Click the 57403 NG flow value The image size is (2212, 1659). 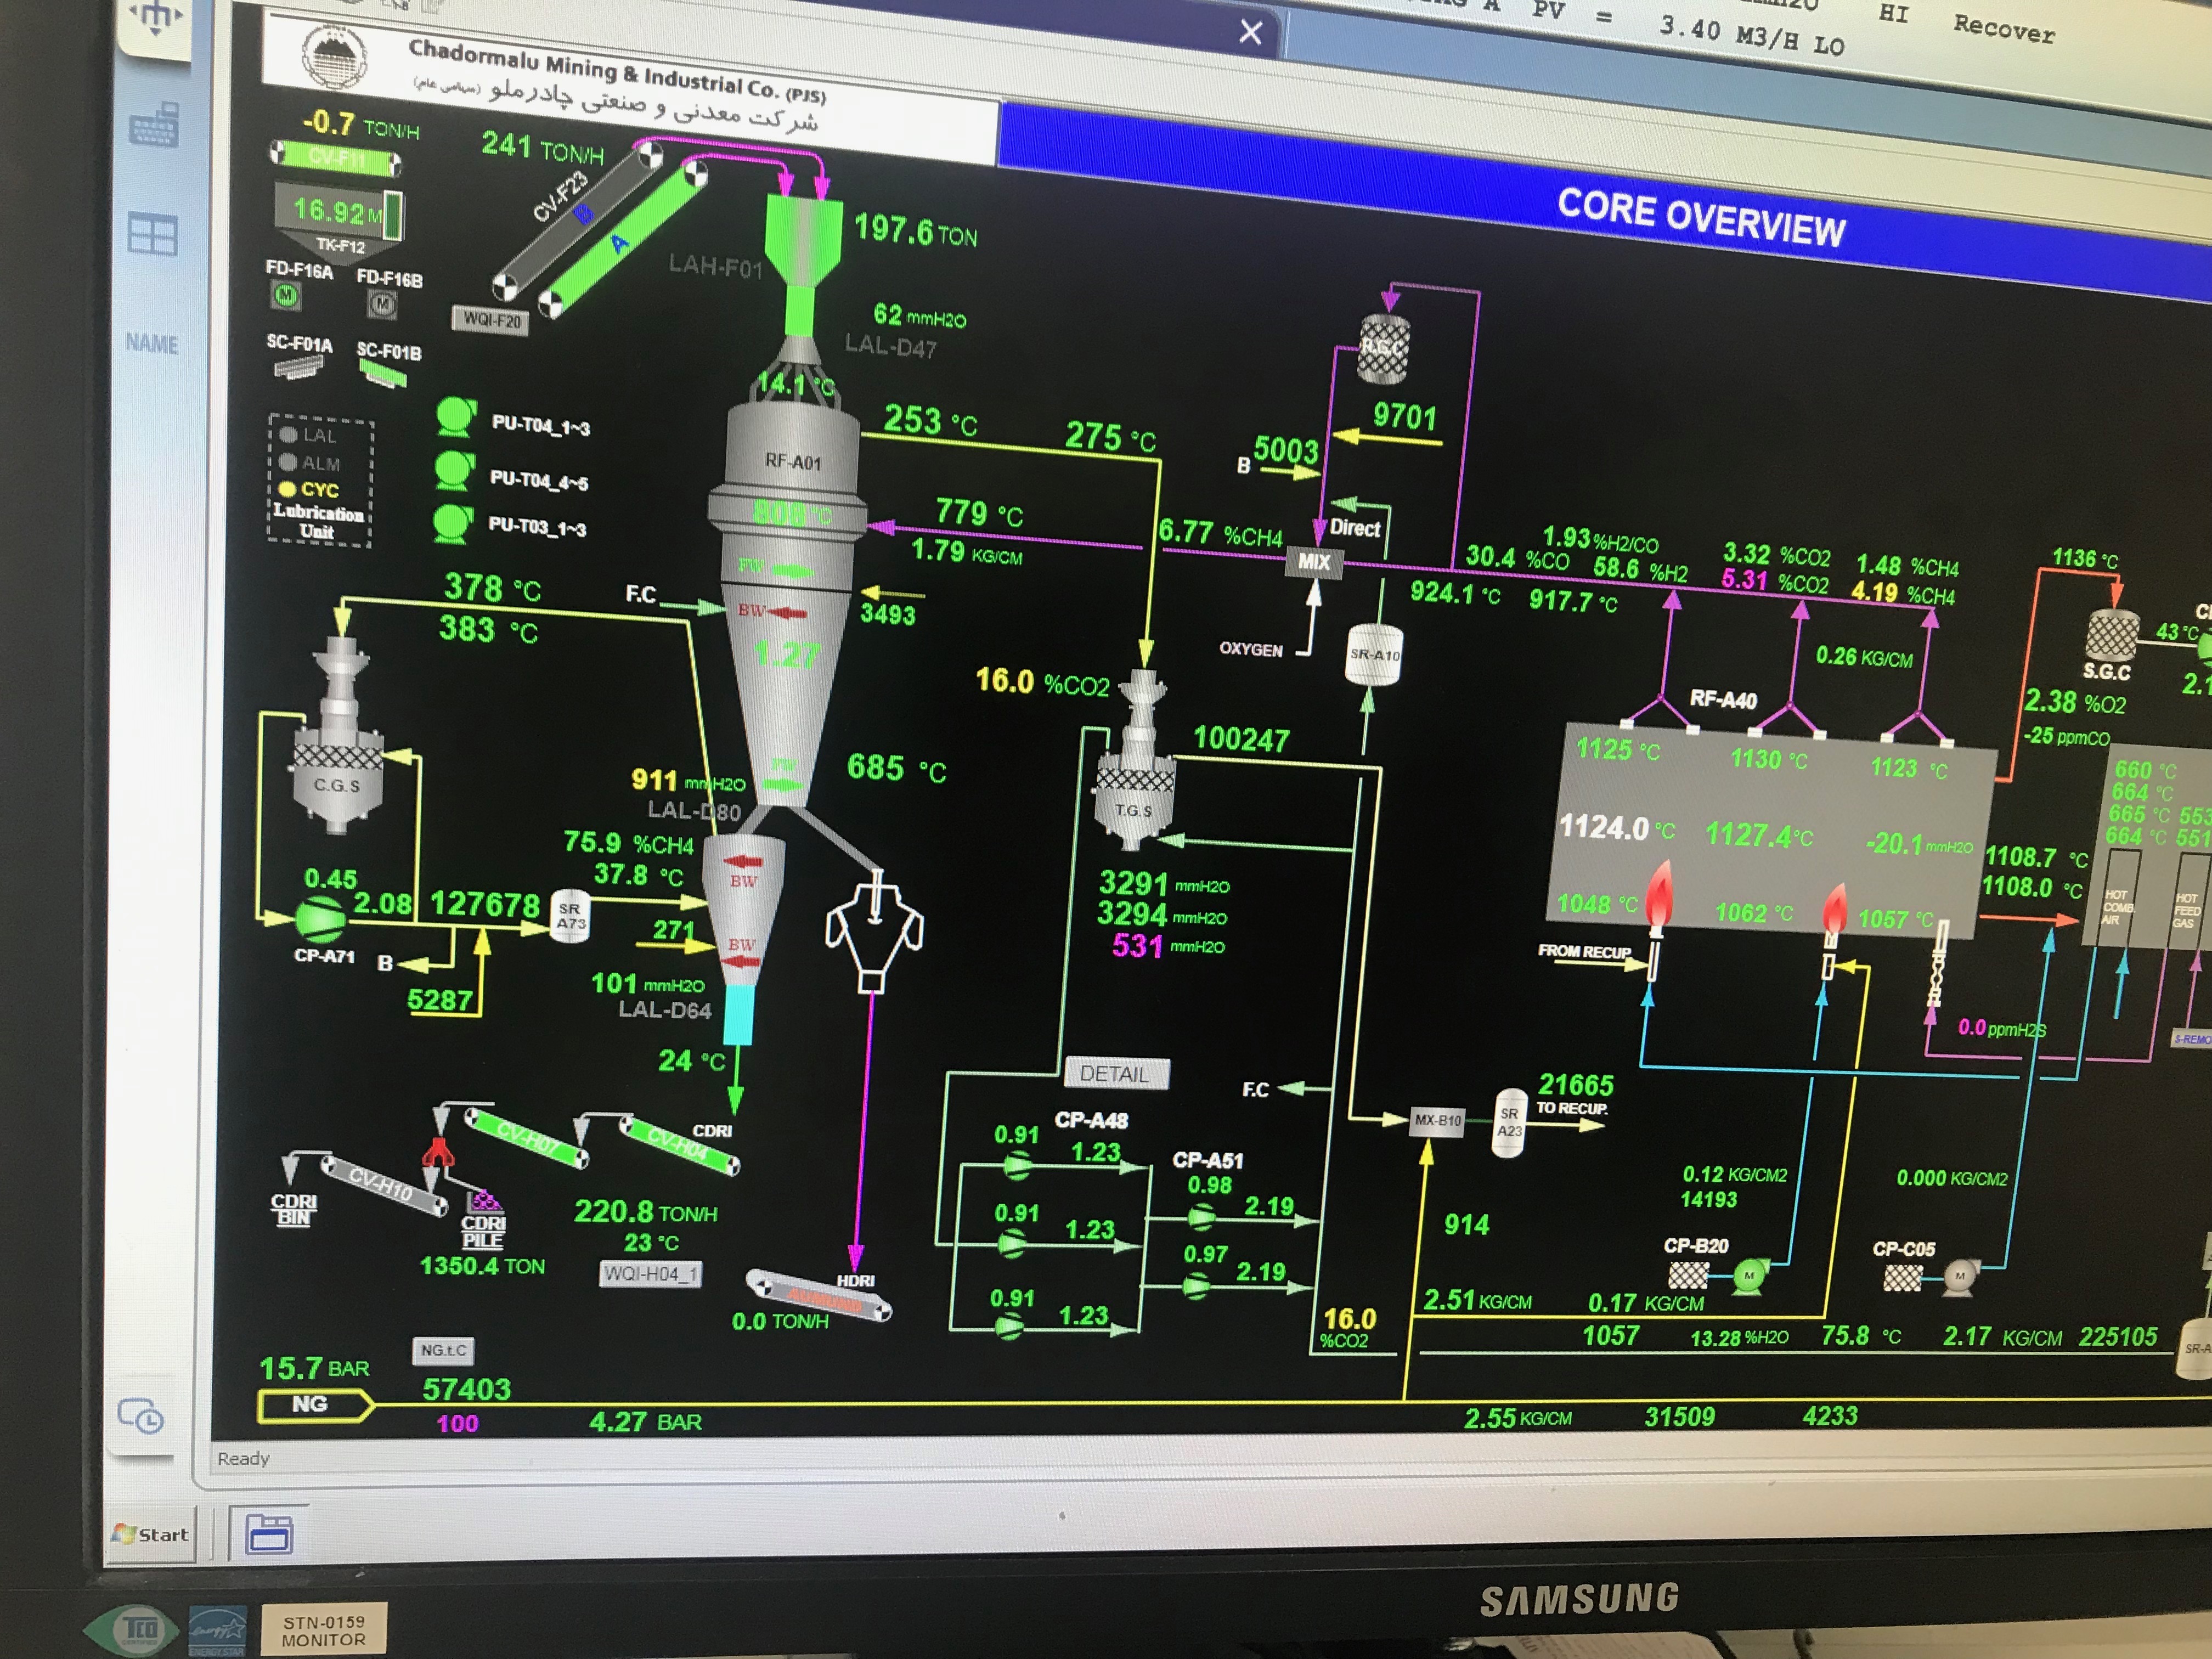[466, 1389]
